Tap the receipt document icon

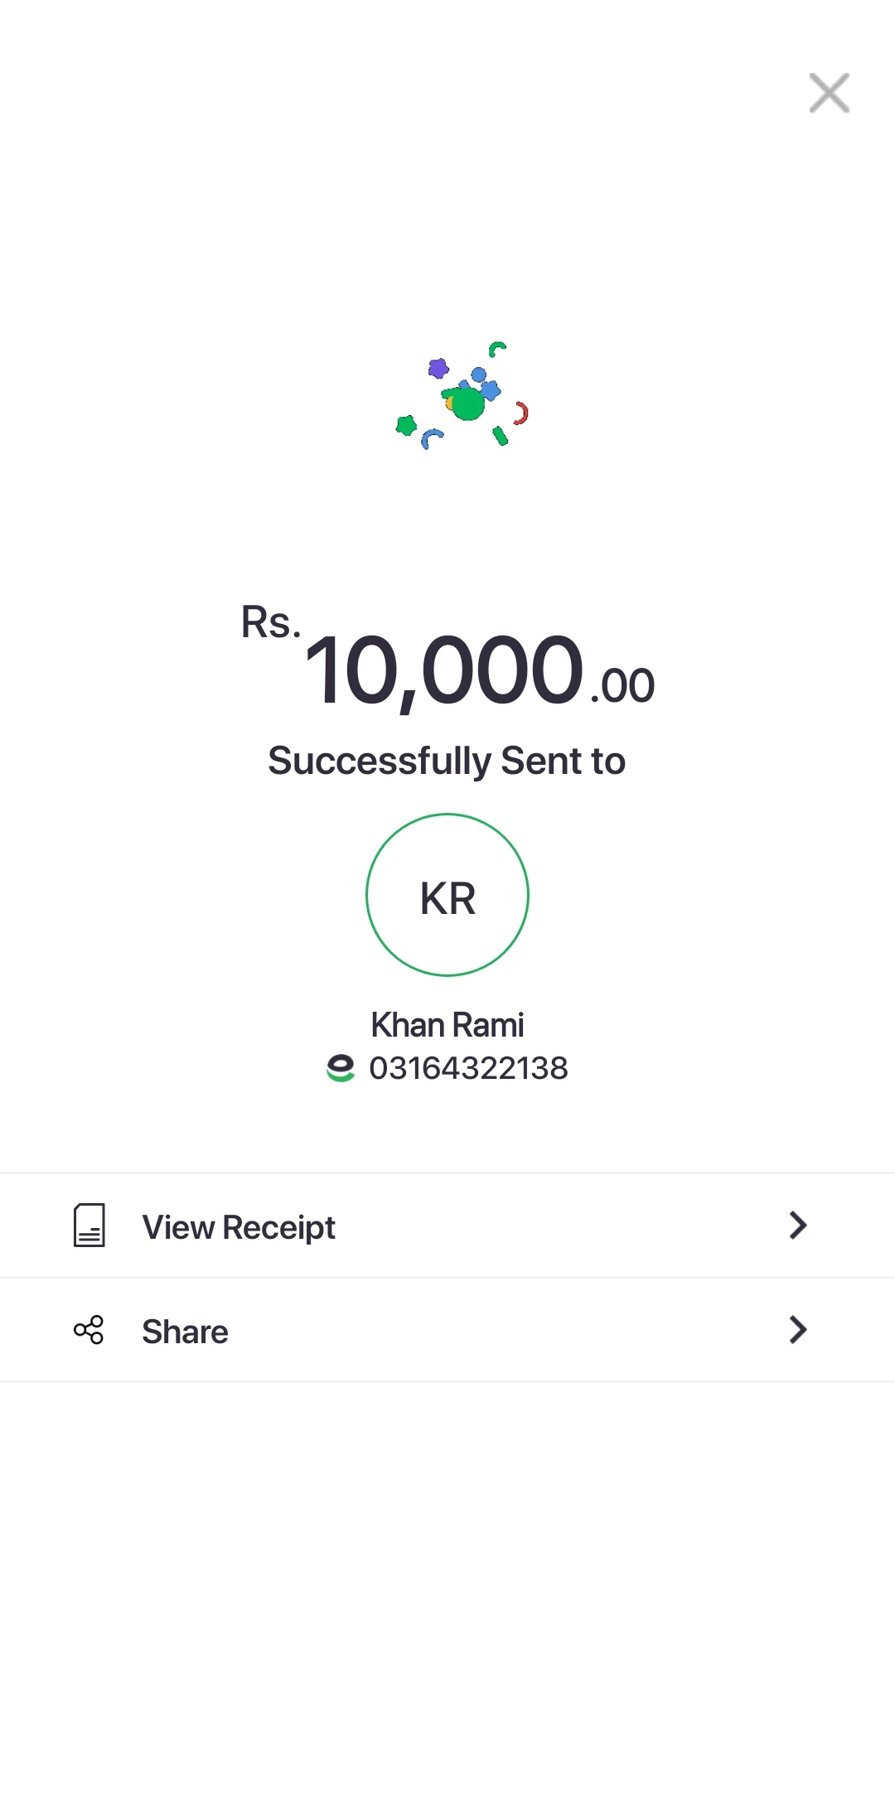89,1226
